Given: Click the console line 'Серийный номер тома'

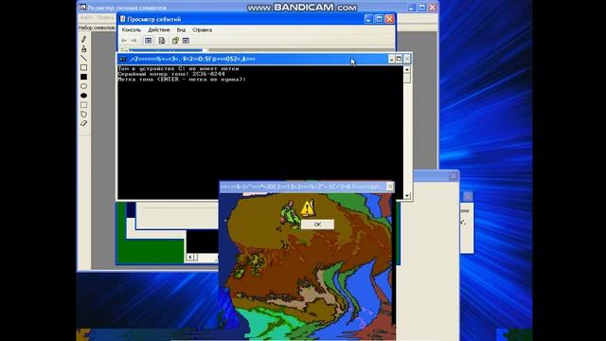Looking at the screenshot, I should pos(171,74).
